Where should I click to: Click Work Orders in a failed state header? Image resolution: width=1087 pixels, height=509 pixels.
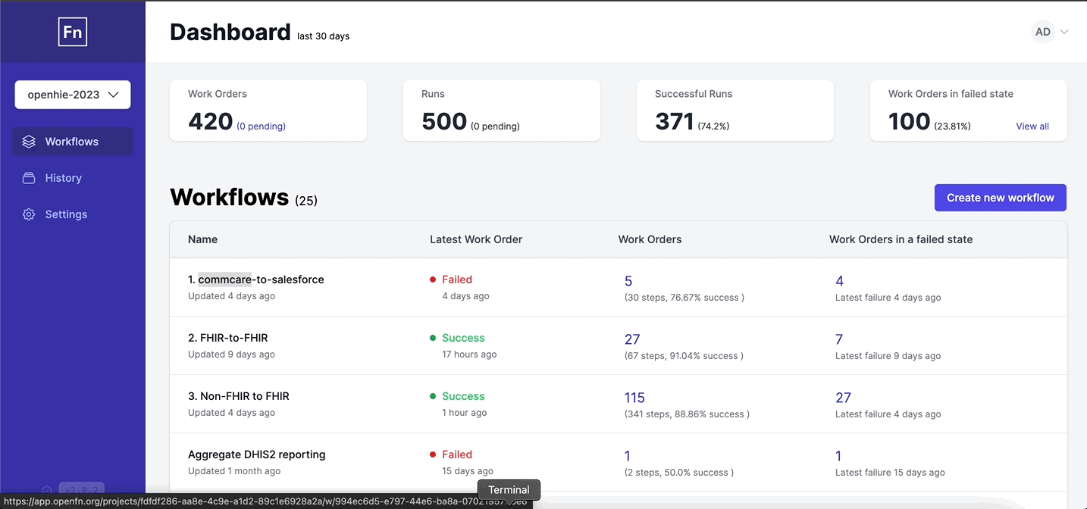[901, 239]
